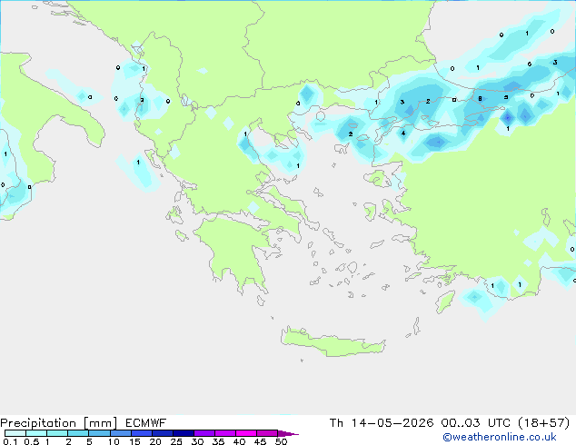This screenshot has height=445, width=576.
Task: Click the above-50 arrow tip of legend
Action: 288,433
